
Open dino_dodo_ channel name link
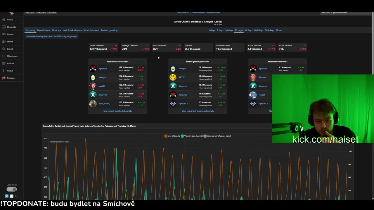click(104, 104)
